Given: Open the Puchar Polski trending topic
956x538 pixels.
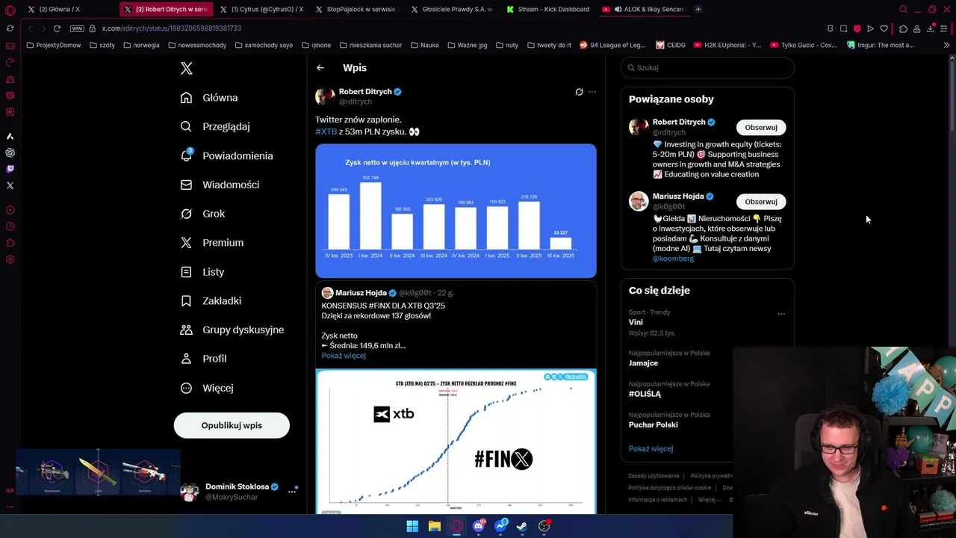Looking at the screenshot, I should point(654,424).
